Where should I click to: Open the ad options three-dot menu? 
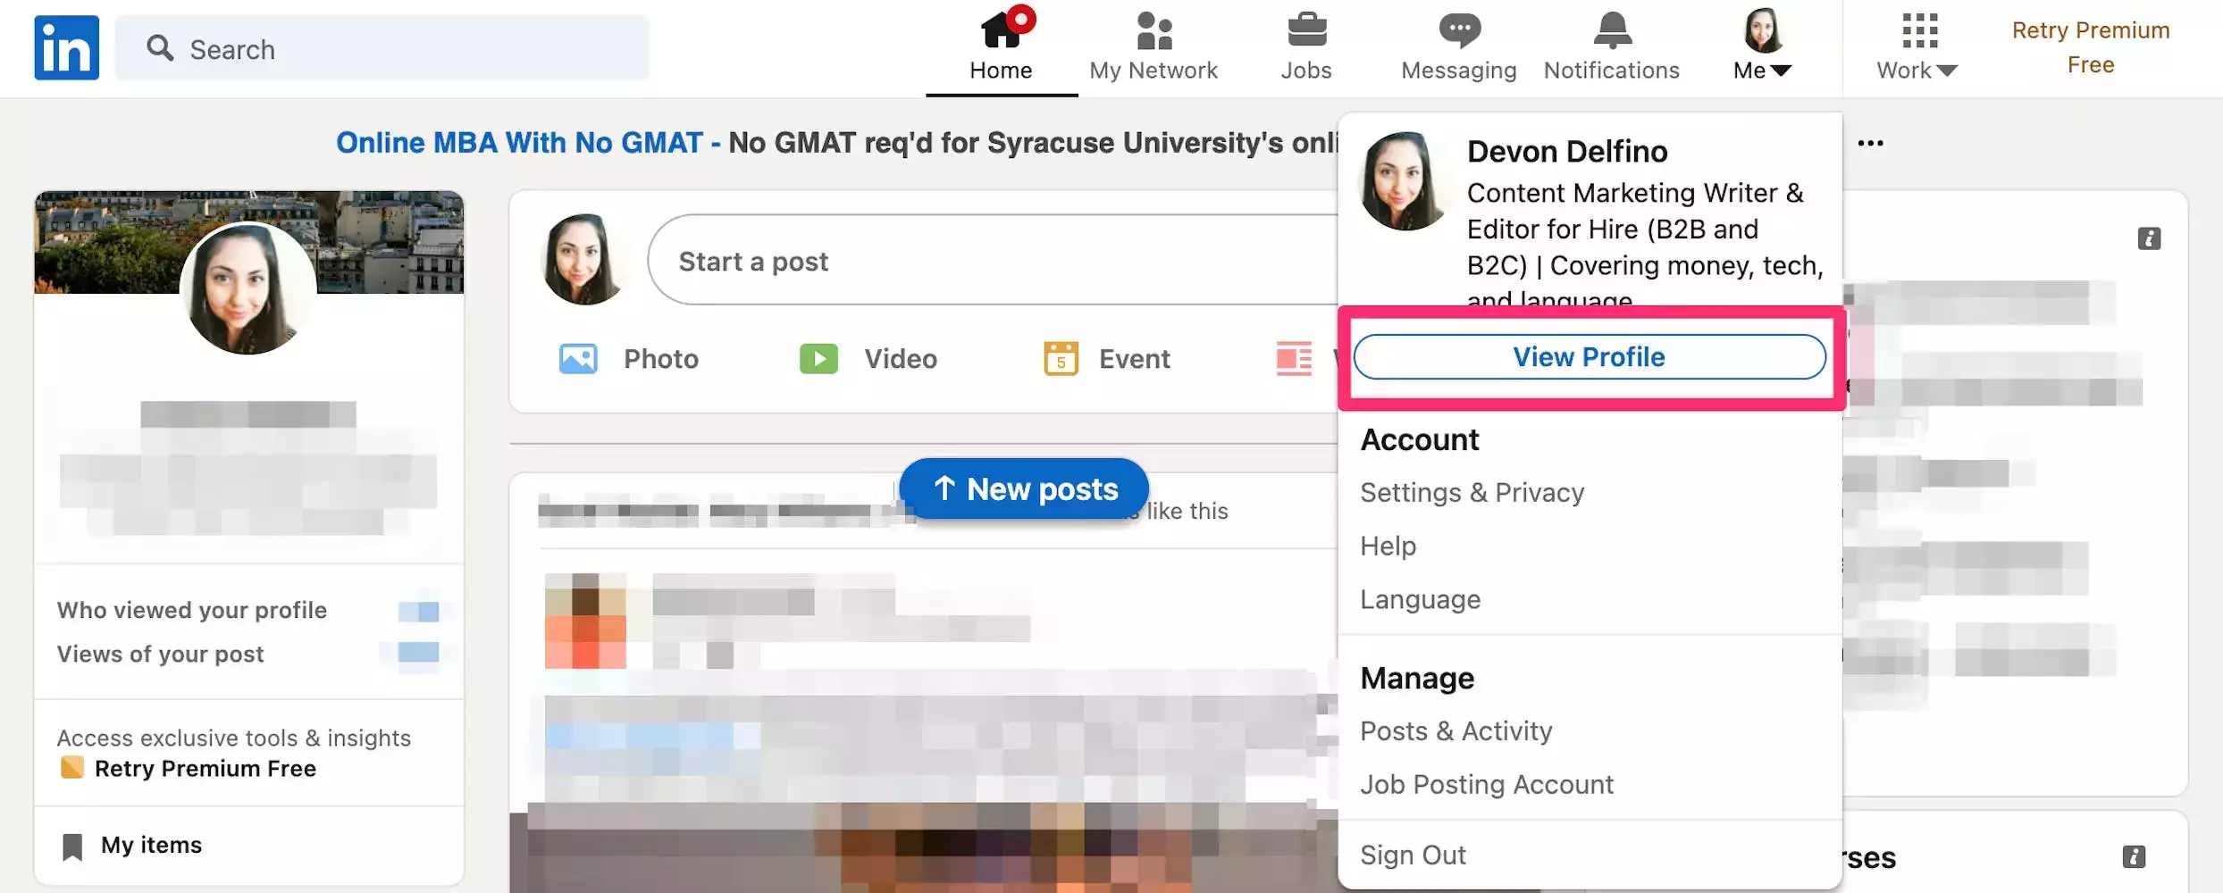1870,143
